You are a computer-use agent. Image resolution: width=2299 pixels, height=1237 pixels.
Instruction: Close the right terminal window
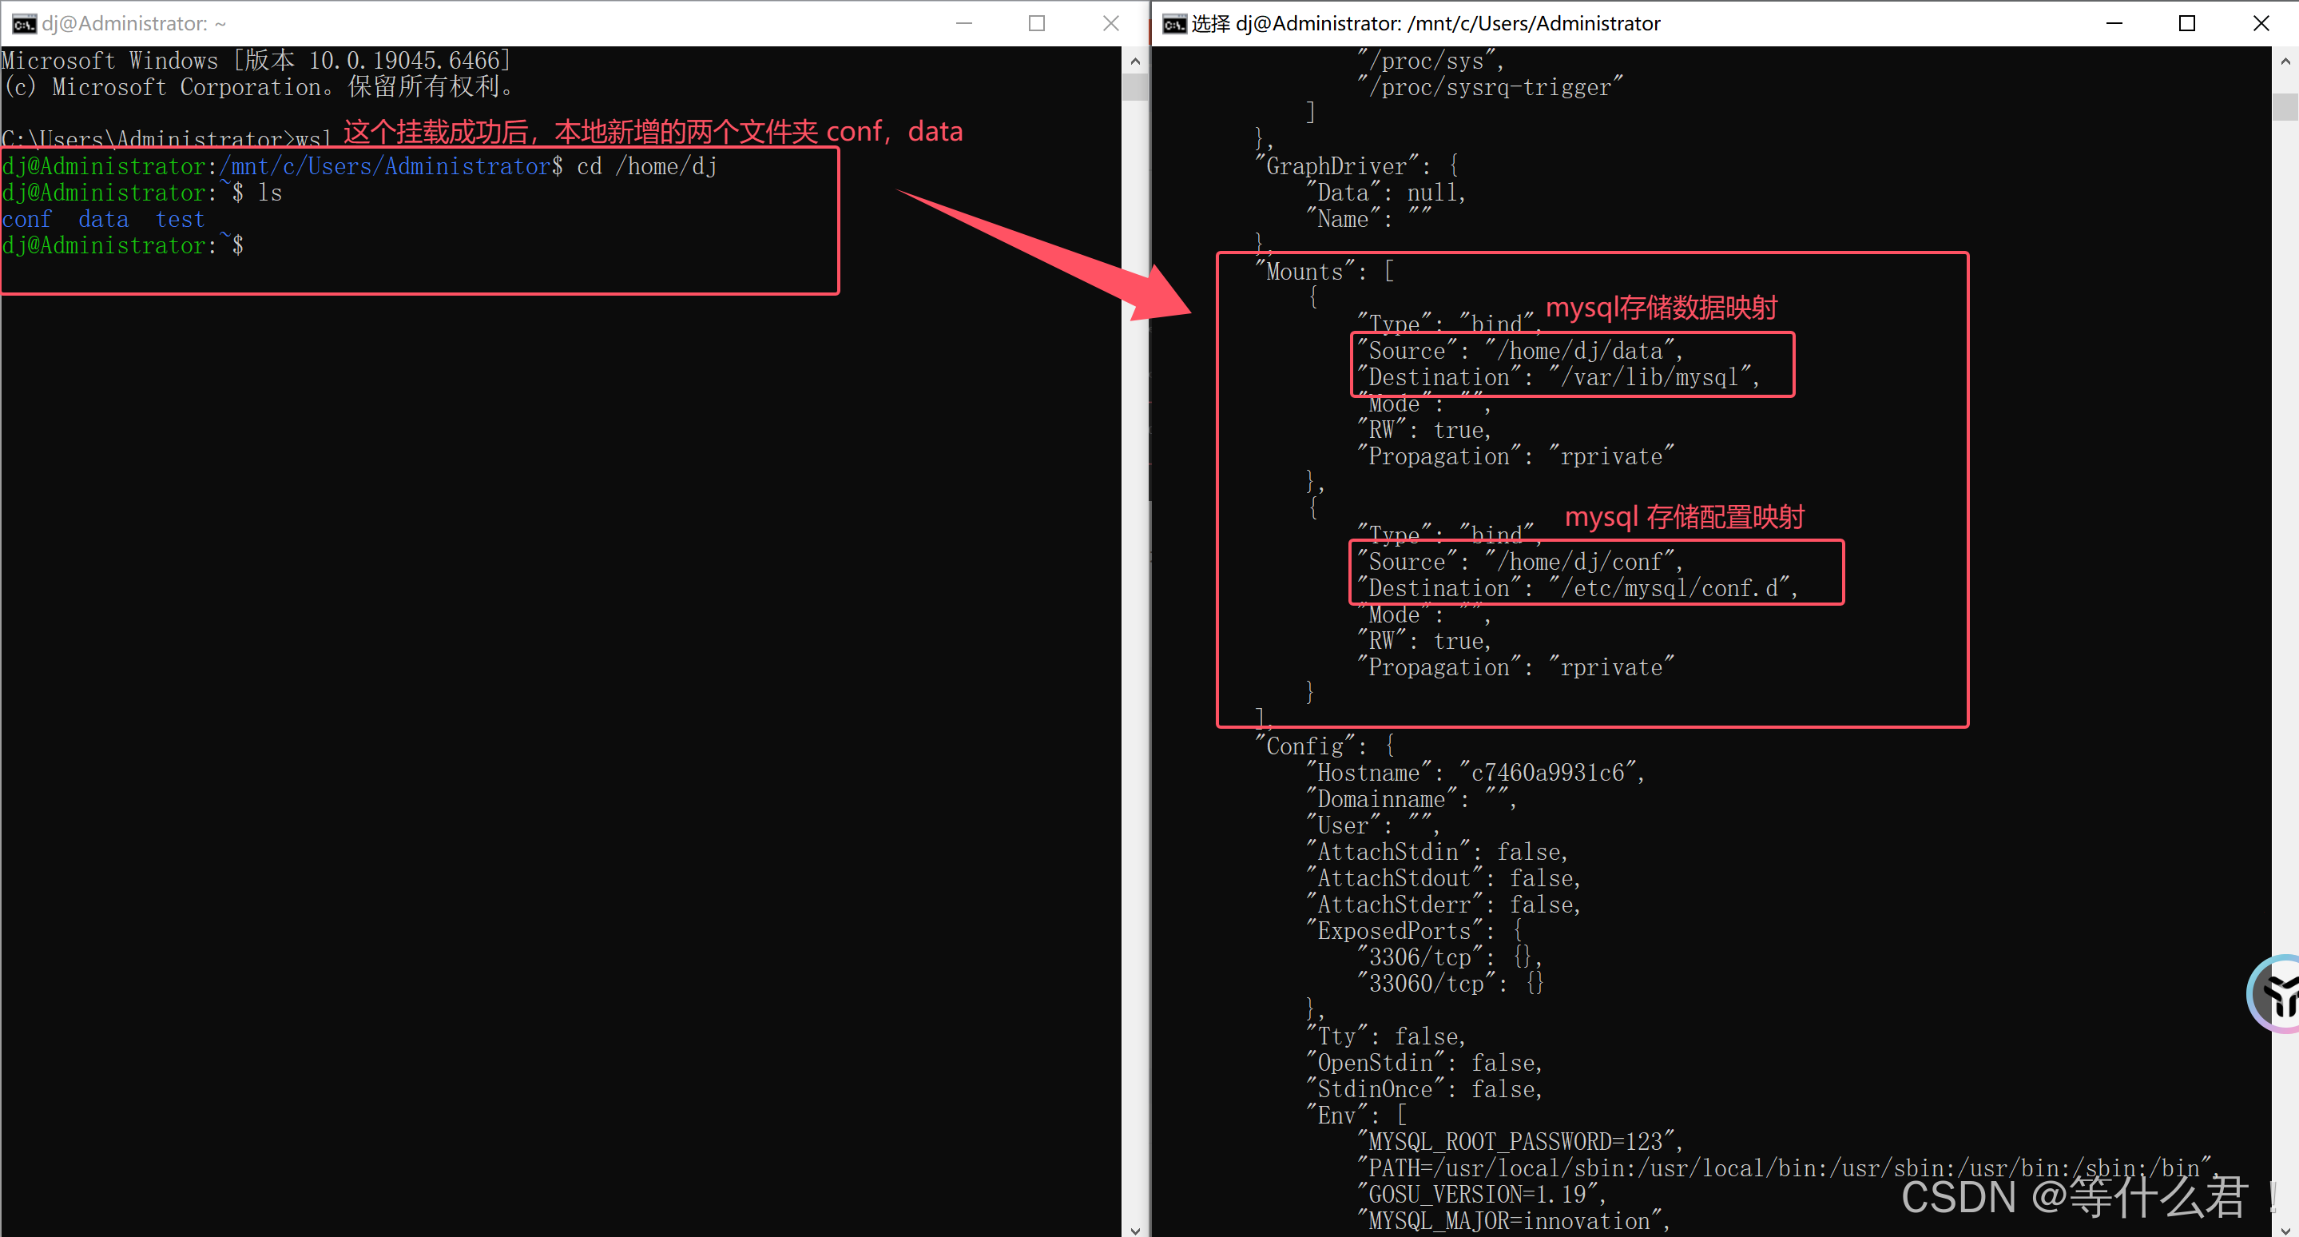pyautogui.click(x=2261, y=23)
